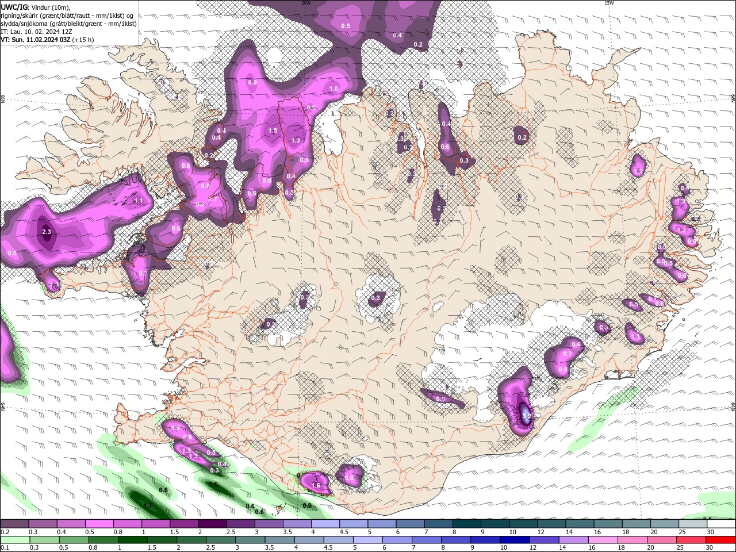The image size is (736, 552).
Task: Click upper legend swatch between 0.5 and 0.8
Action: (x=99, y=524)
